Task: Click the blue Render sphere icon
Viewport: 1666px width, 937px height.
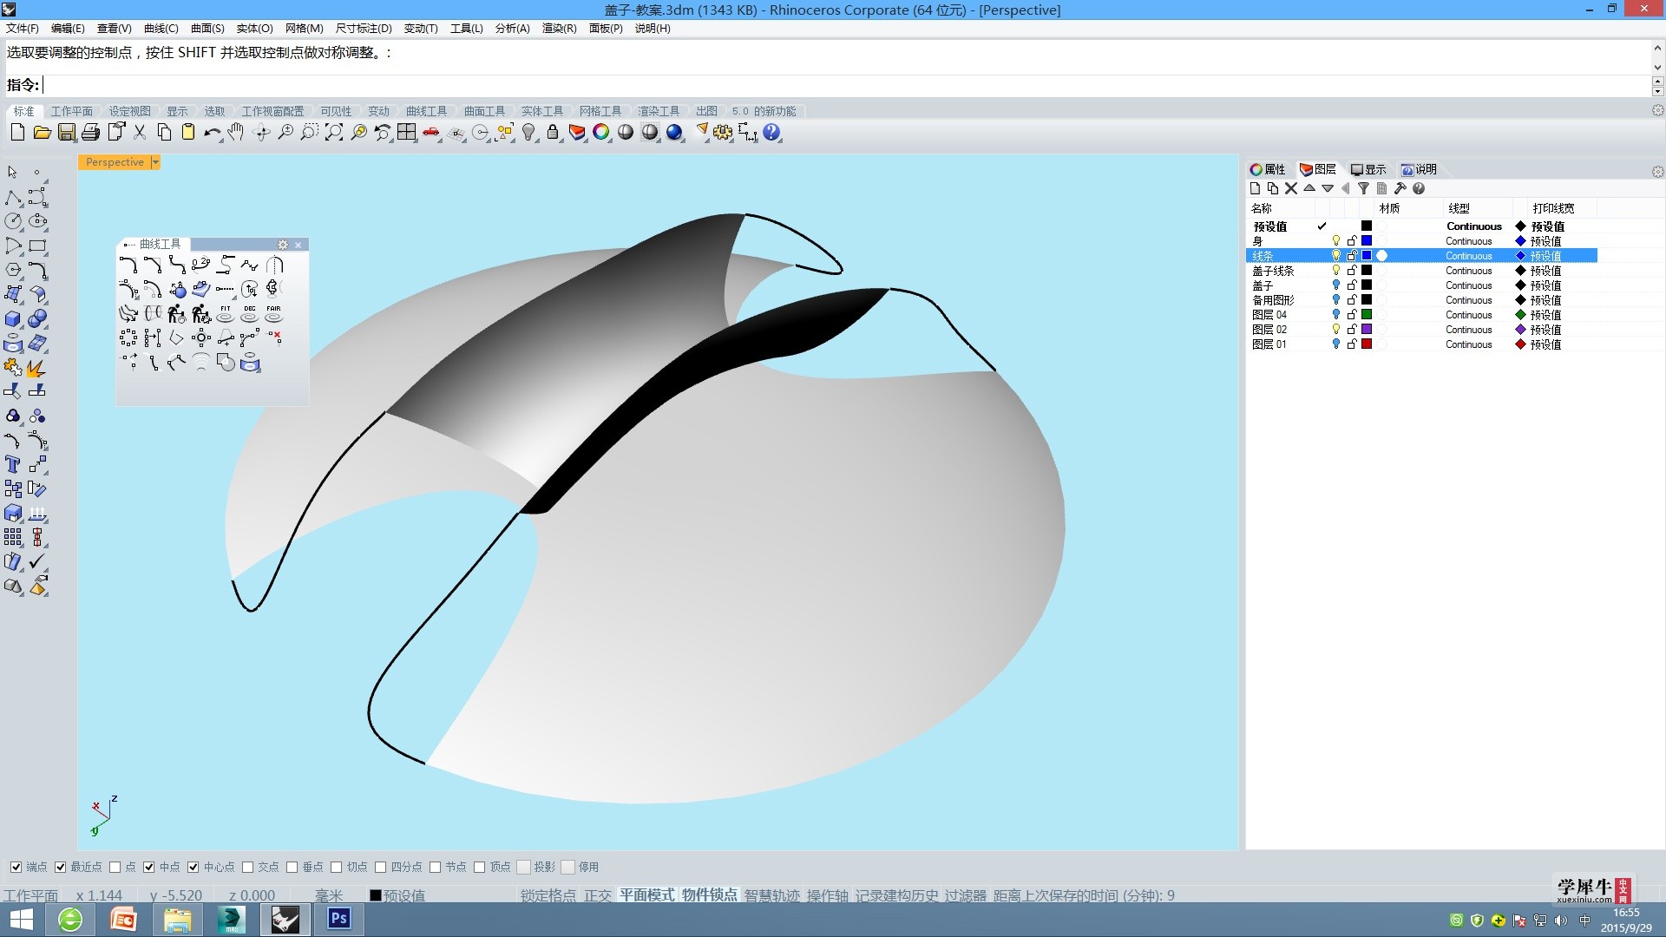Action: coord(674,133)
